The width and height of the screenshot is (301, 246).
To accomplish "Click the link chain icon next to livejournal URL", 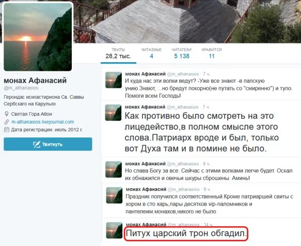I will (7, 122).
